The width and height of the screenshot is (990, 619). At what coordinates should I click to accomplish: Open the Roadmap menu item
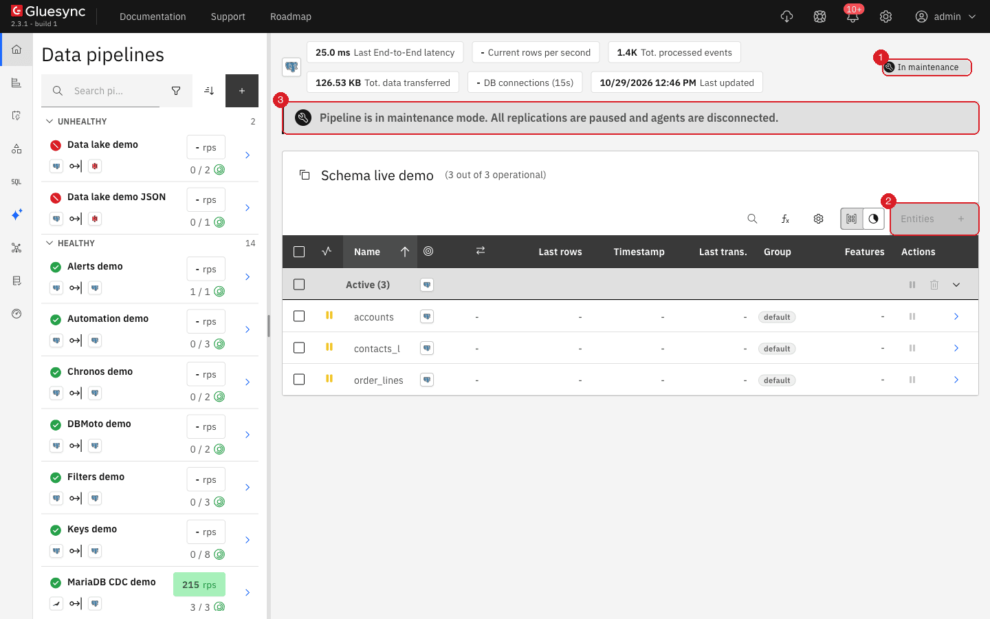pos(291,17)
